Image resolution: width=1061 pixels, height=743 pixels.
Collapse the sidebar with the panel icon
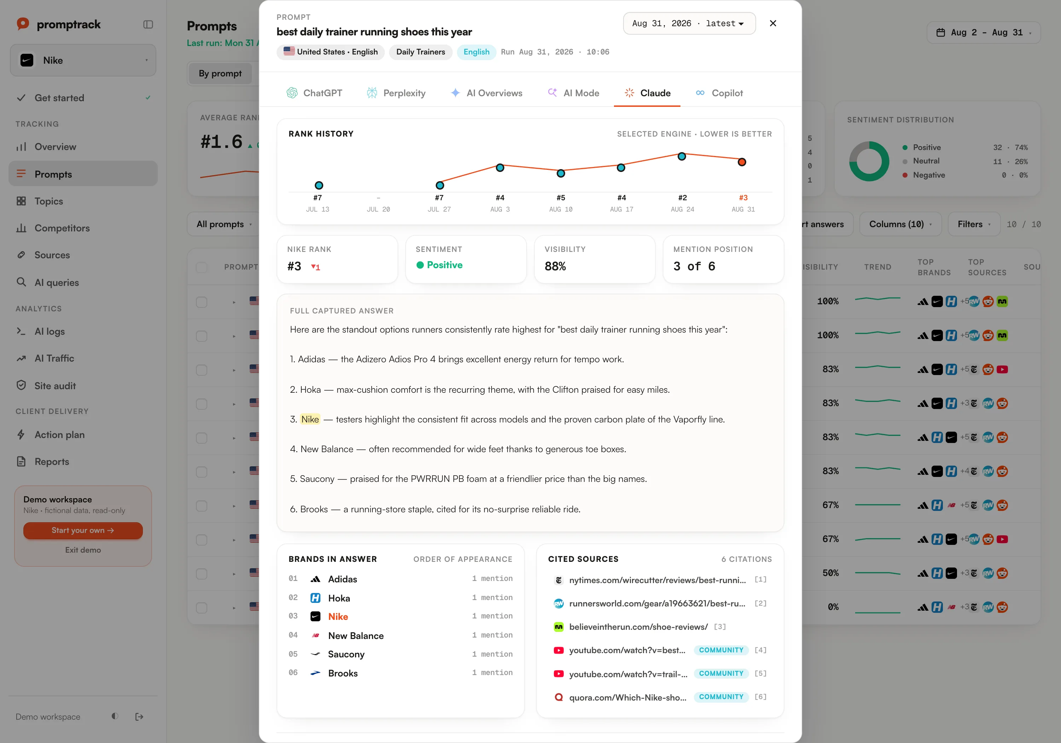[148, 24]
